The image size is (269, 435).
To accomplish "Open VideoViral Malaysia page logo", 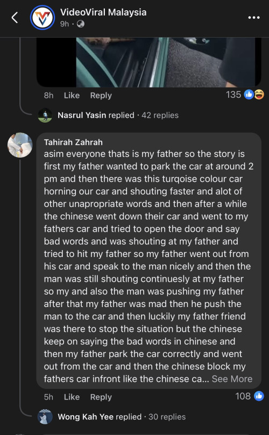I will tap(43, 18).
